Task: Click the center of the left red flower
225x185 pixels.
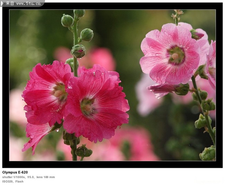Action: click(60, 91)
